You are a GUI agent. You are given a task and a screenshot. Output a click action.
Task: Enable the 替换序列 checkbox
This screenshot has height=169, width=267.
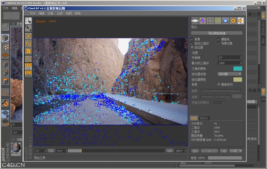[x=219, y=84]
